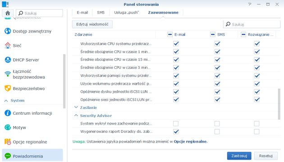Click the sidebar vertical scrollbar
This screenshot has width=284, height=162.
64,81
